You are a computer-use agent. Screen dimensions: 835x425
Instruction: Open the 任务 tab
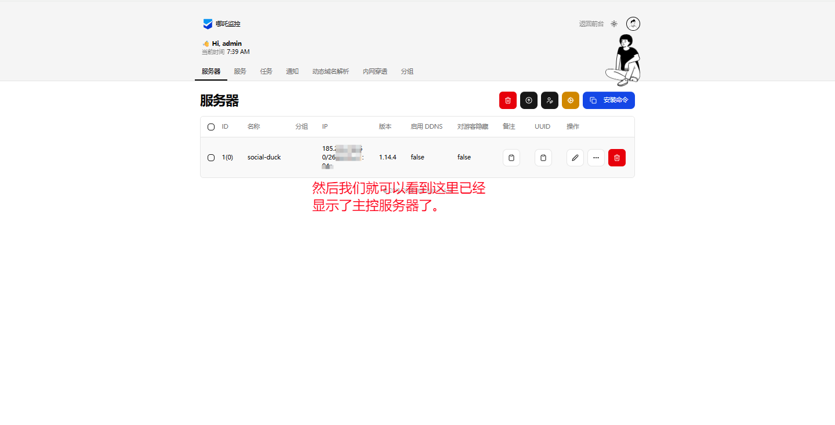coord(266,71)
